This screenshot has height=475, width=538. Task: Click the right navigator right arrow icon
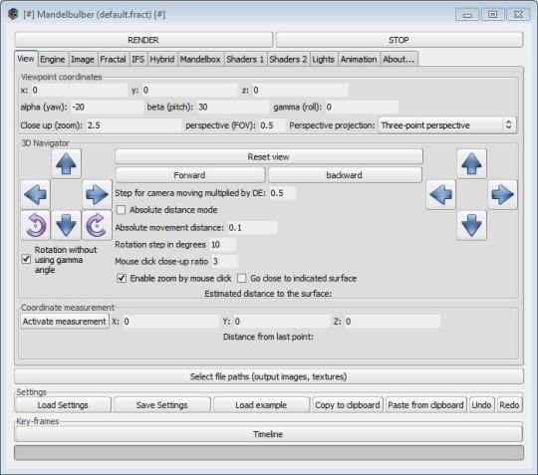point(502,194)
